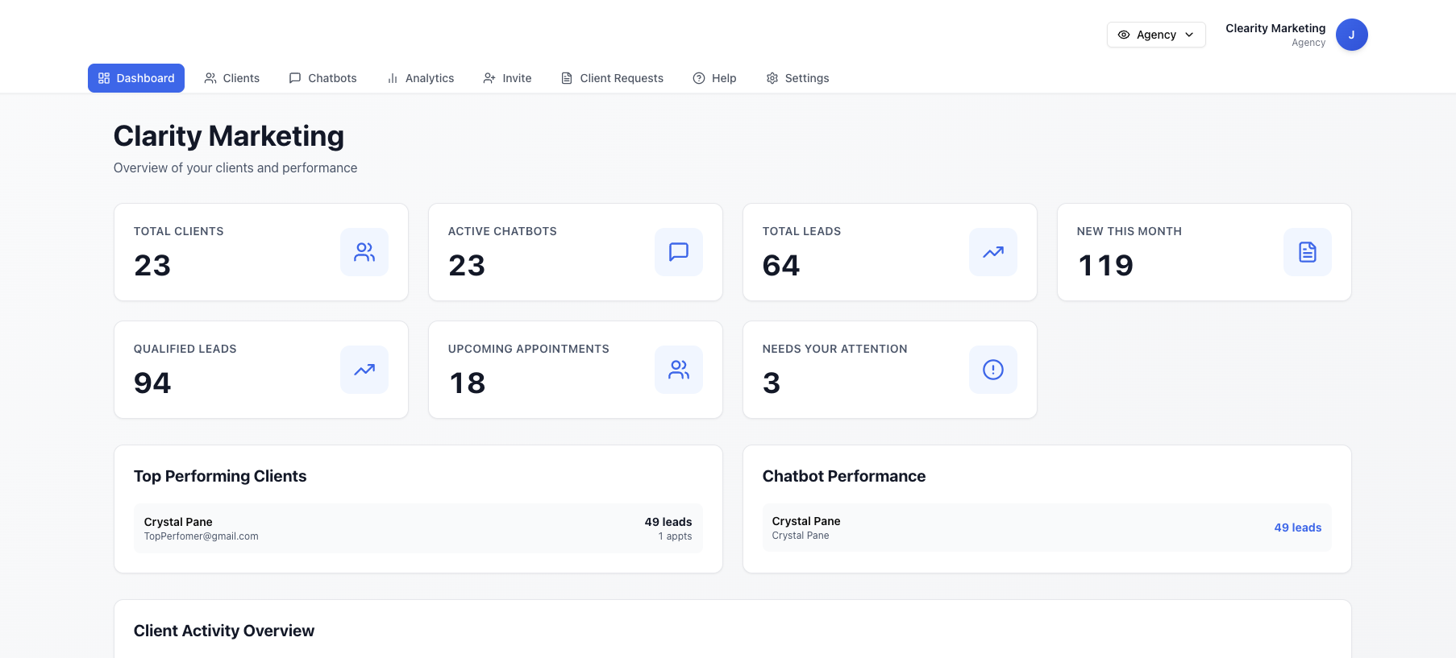The image size is (1456, 658).
Task: Click the Total Leads value 64
Action: point(781,265)
